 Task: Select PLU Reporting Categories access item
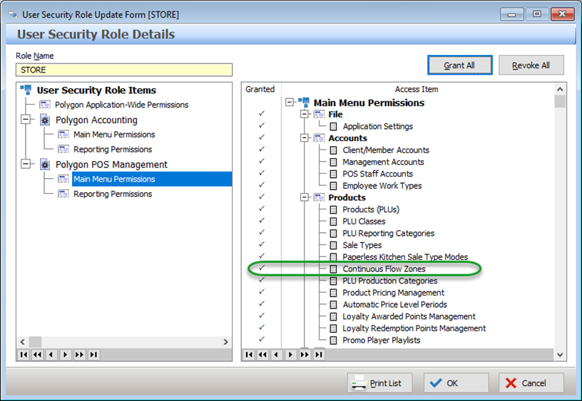click(x=388, y=233)
